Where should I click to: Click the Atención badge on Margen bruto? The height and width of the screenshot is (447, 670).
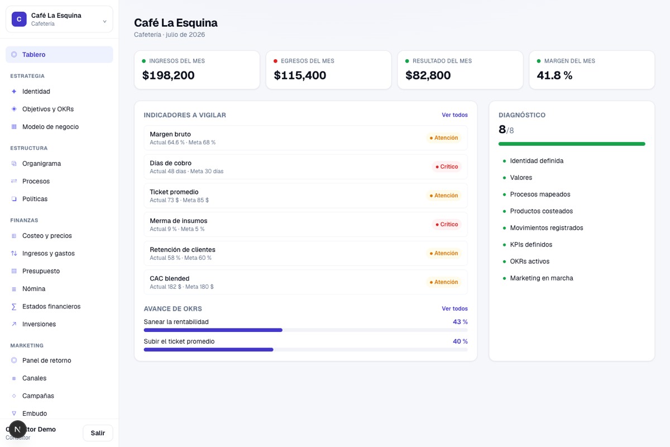point(444,138)
